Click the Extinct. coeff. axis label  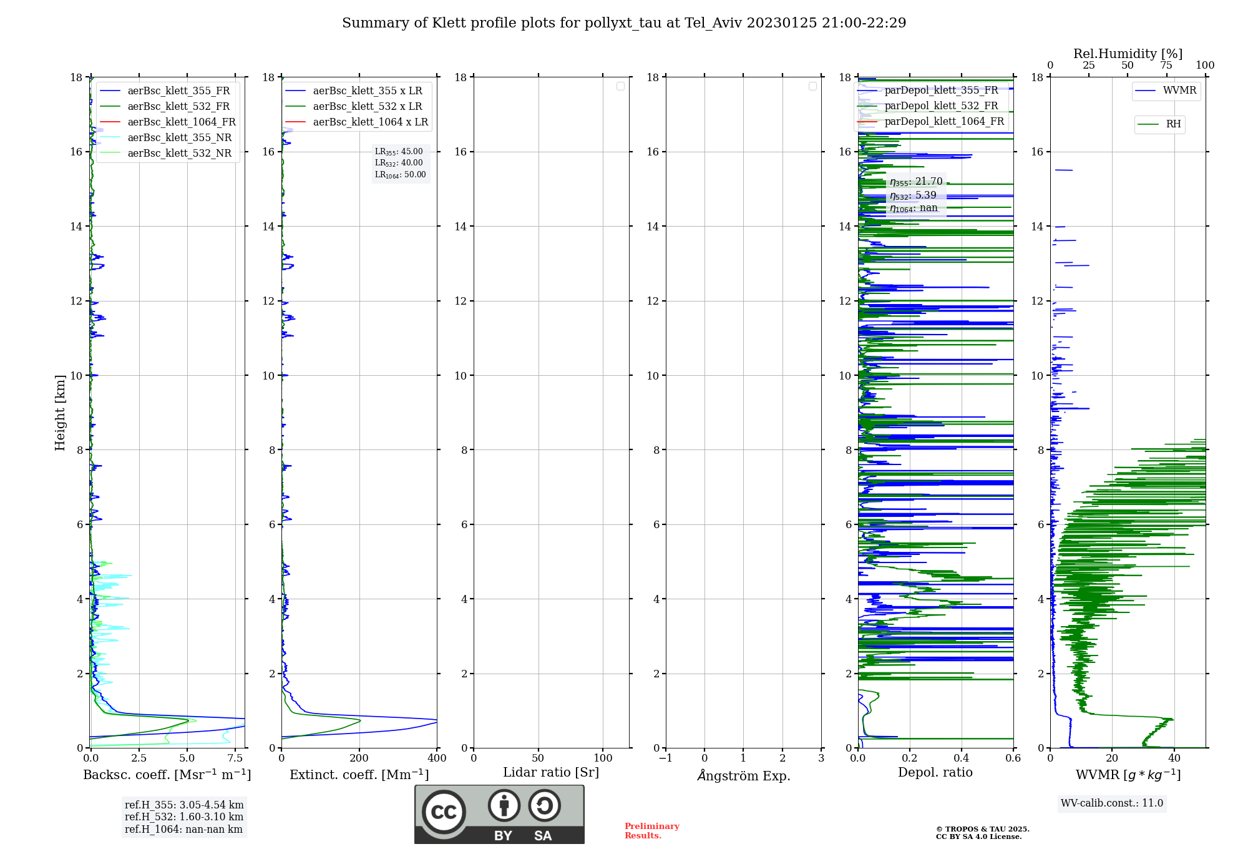[359, 775]
